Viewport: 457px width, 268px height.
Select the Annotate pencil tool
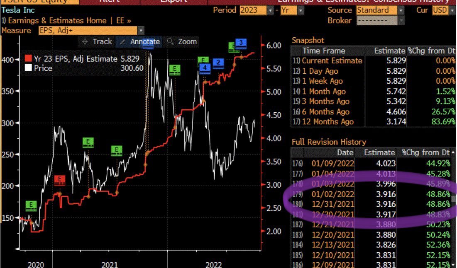(139, 41)
